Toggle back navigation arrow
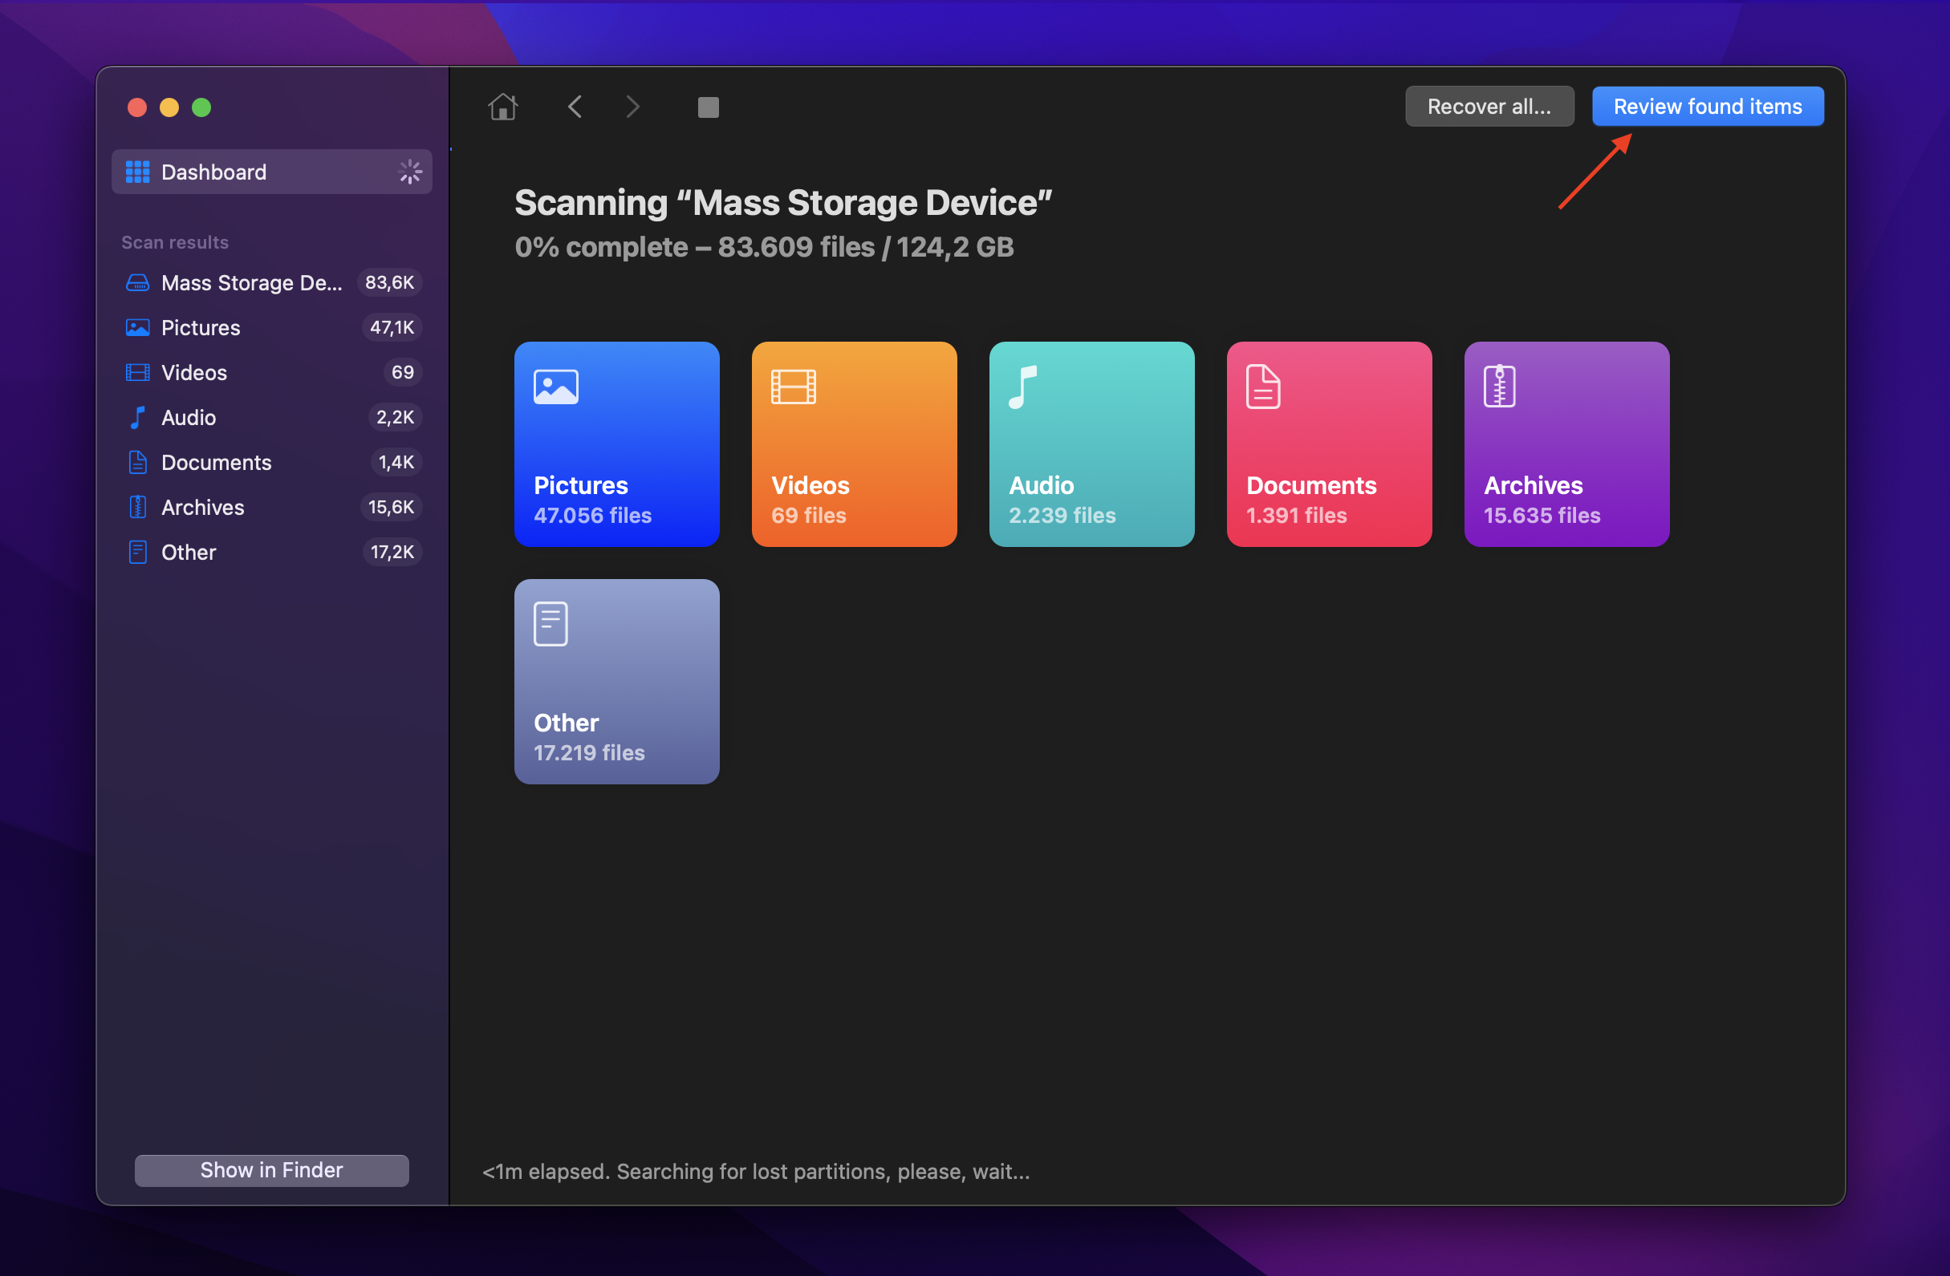Image resolution: width=1950 pixels, height=1276 pixels. pos(575,105)
